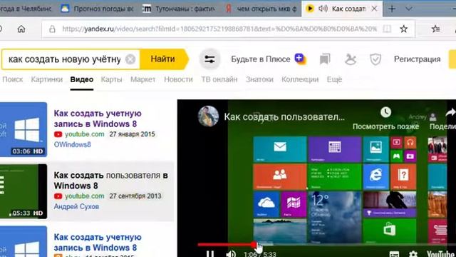
Task: Expand the tab preview chevron
Action: (x=408, y=9)
